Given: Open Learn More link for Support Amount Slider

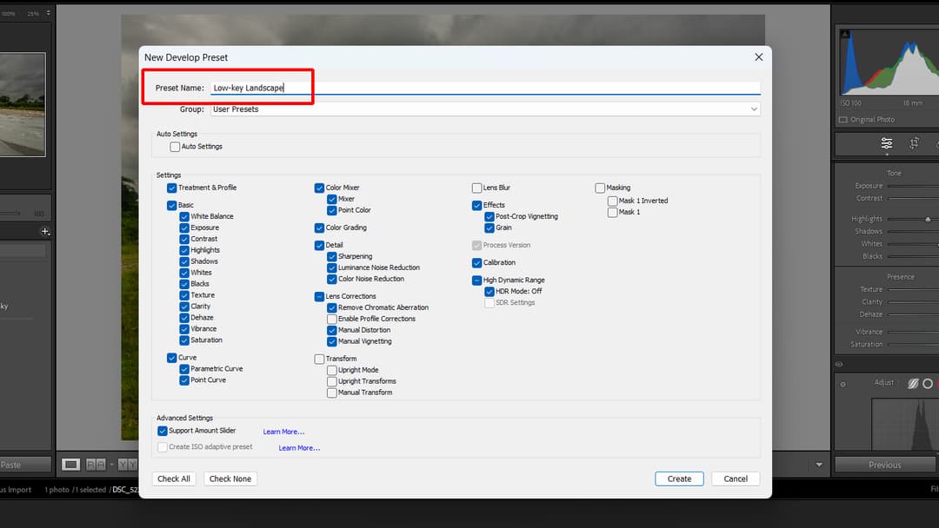Looking at the screenshot, I should (283, 432).
